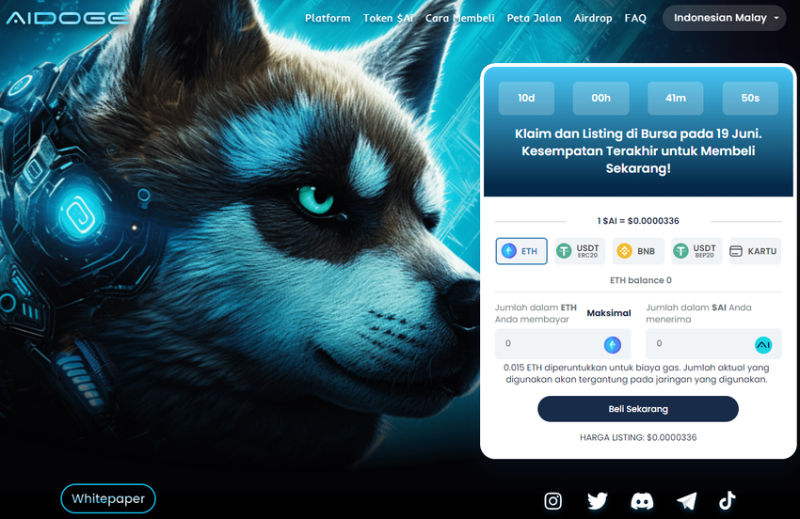800x519 pixels.
Task: Click the AIDOGE logo
Action: click(x=68, y=19)
